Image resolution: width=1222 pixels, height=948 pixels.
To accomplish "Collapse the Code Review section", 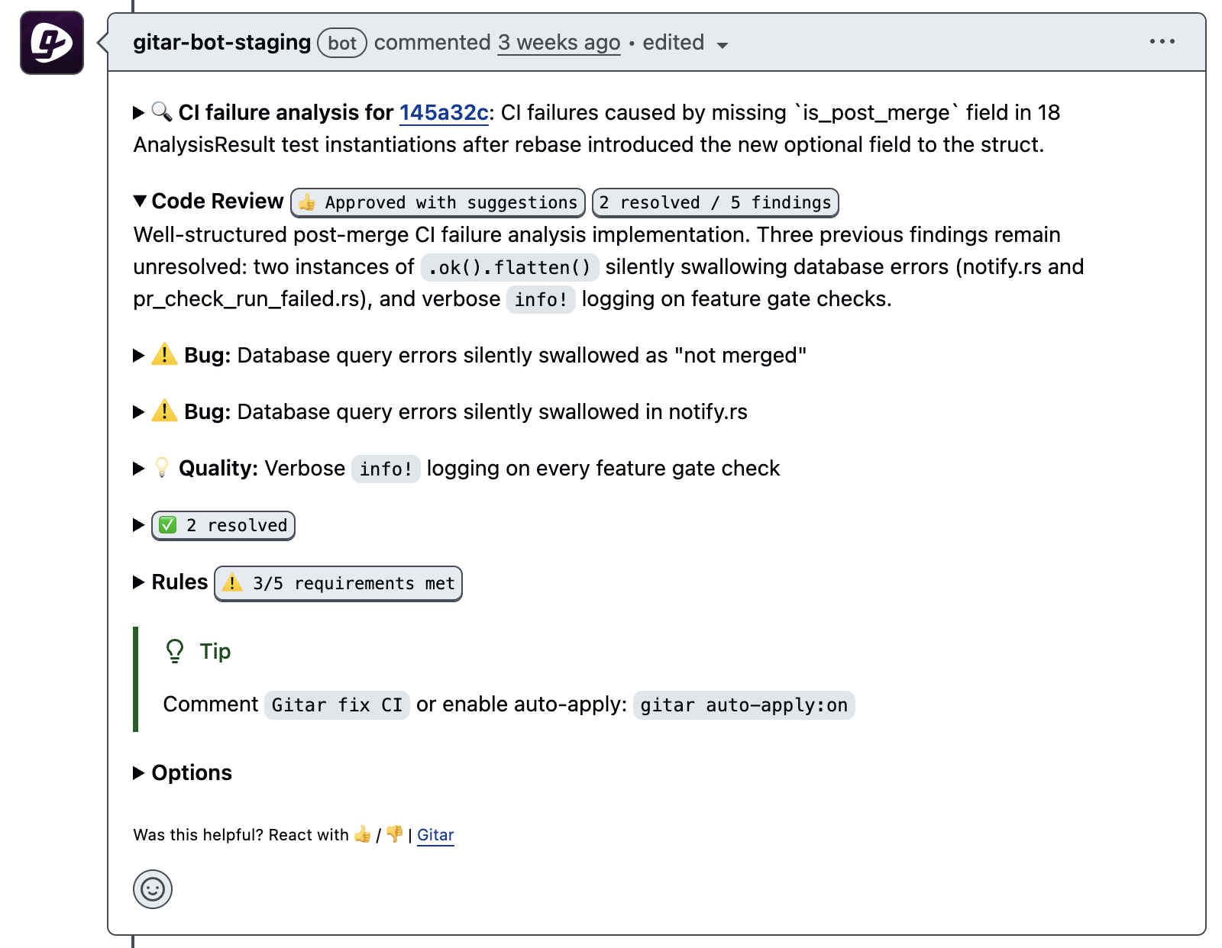I will [x=140, y=201].
